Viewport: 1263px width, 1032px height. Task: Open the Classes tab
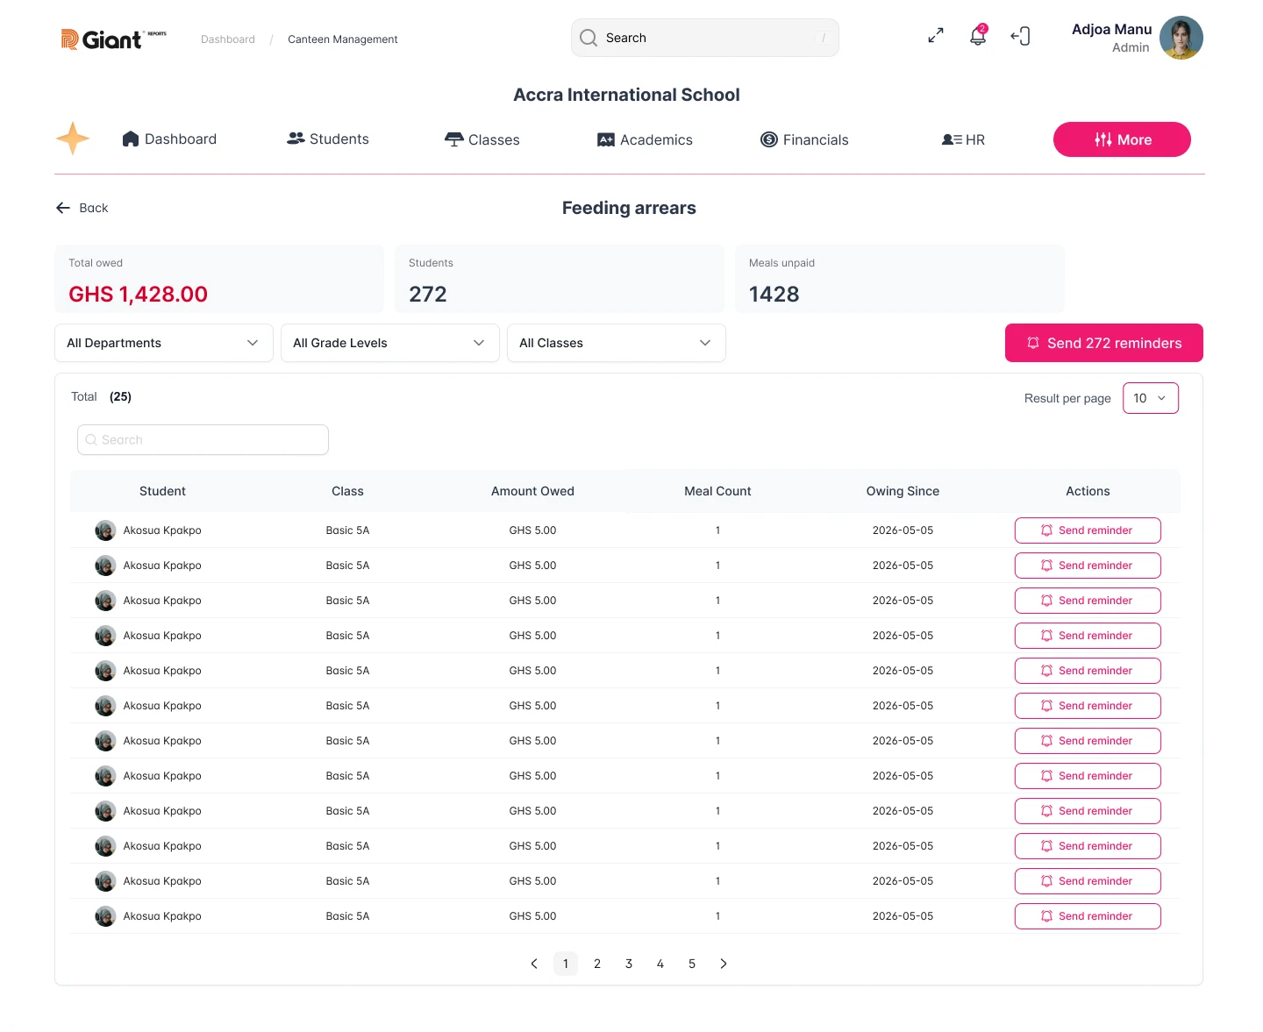pos(482,139)
